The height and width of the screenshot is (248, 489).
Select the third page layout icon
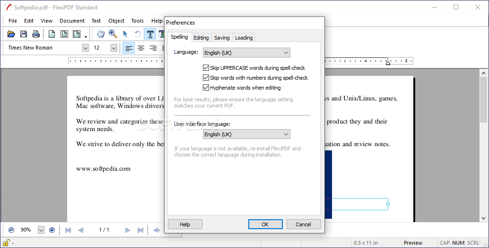click(x=77, y=34)
